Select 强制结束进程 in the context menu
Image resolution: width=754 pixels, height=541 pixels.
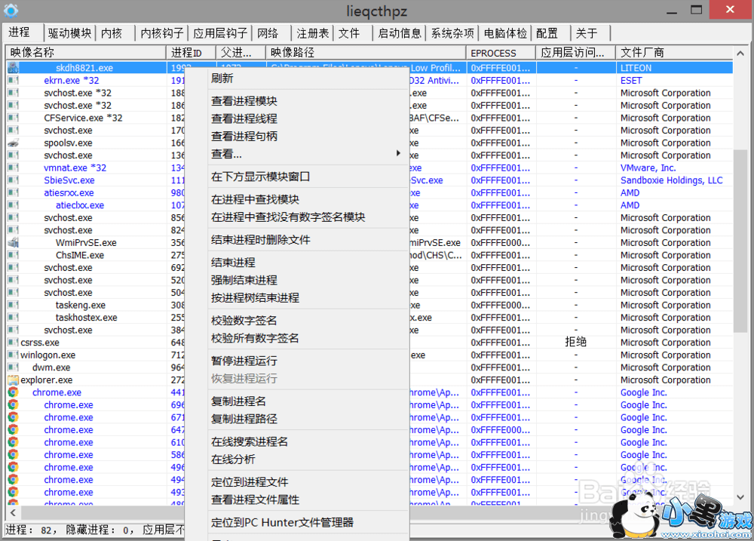pyautogui.click(x=244, y=280)
